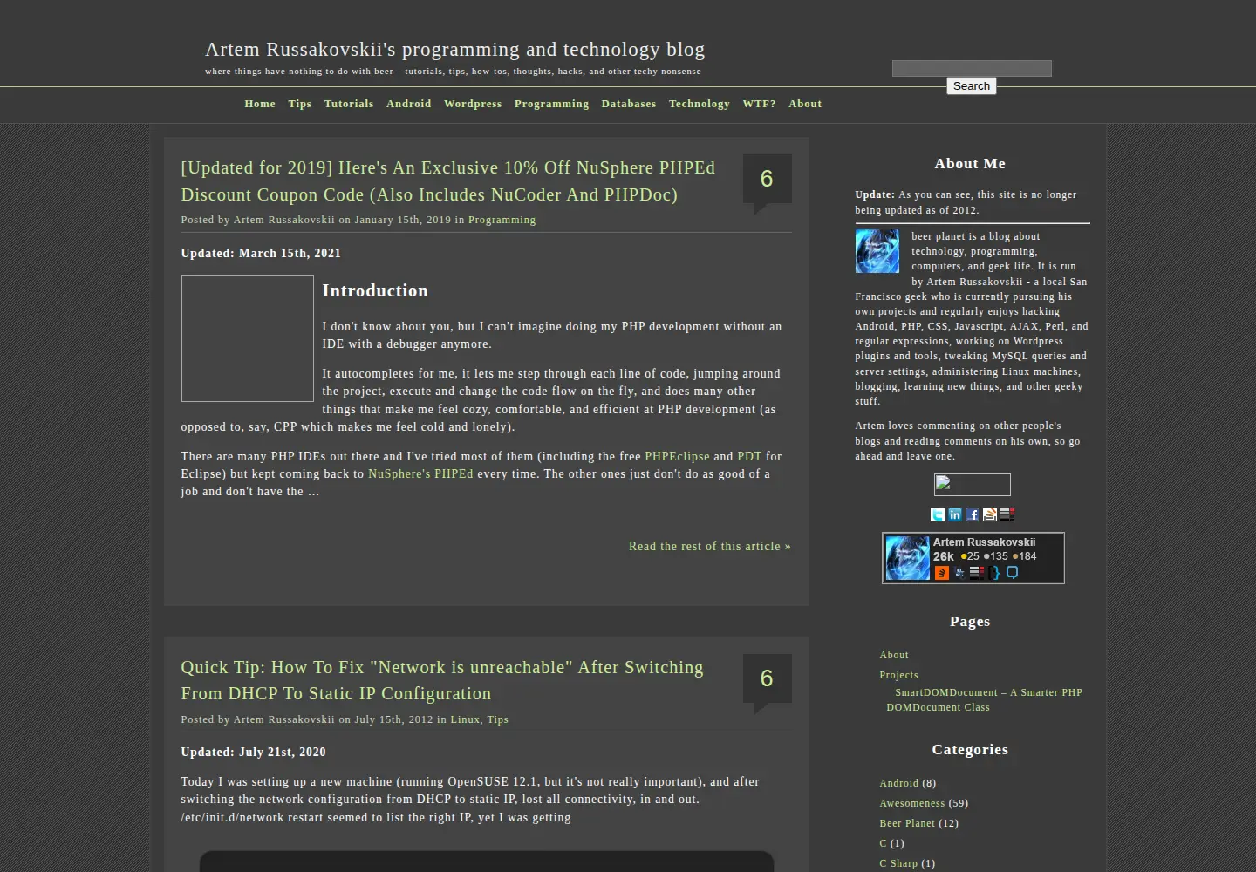Open the Wordpress menu item

473,104
